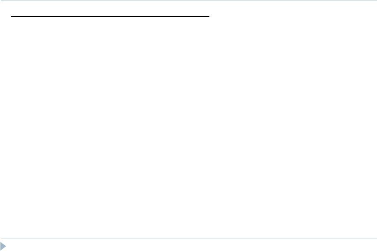Viewport: 377px width, 251px height.
Task: Click the gray footer divider line
Action: click(x=189, y=238)
